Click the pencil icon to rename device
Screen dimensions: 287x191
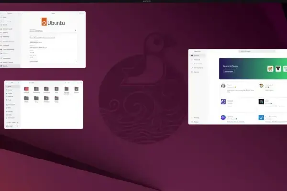tap(75, 30)
